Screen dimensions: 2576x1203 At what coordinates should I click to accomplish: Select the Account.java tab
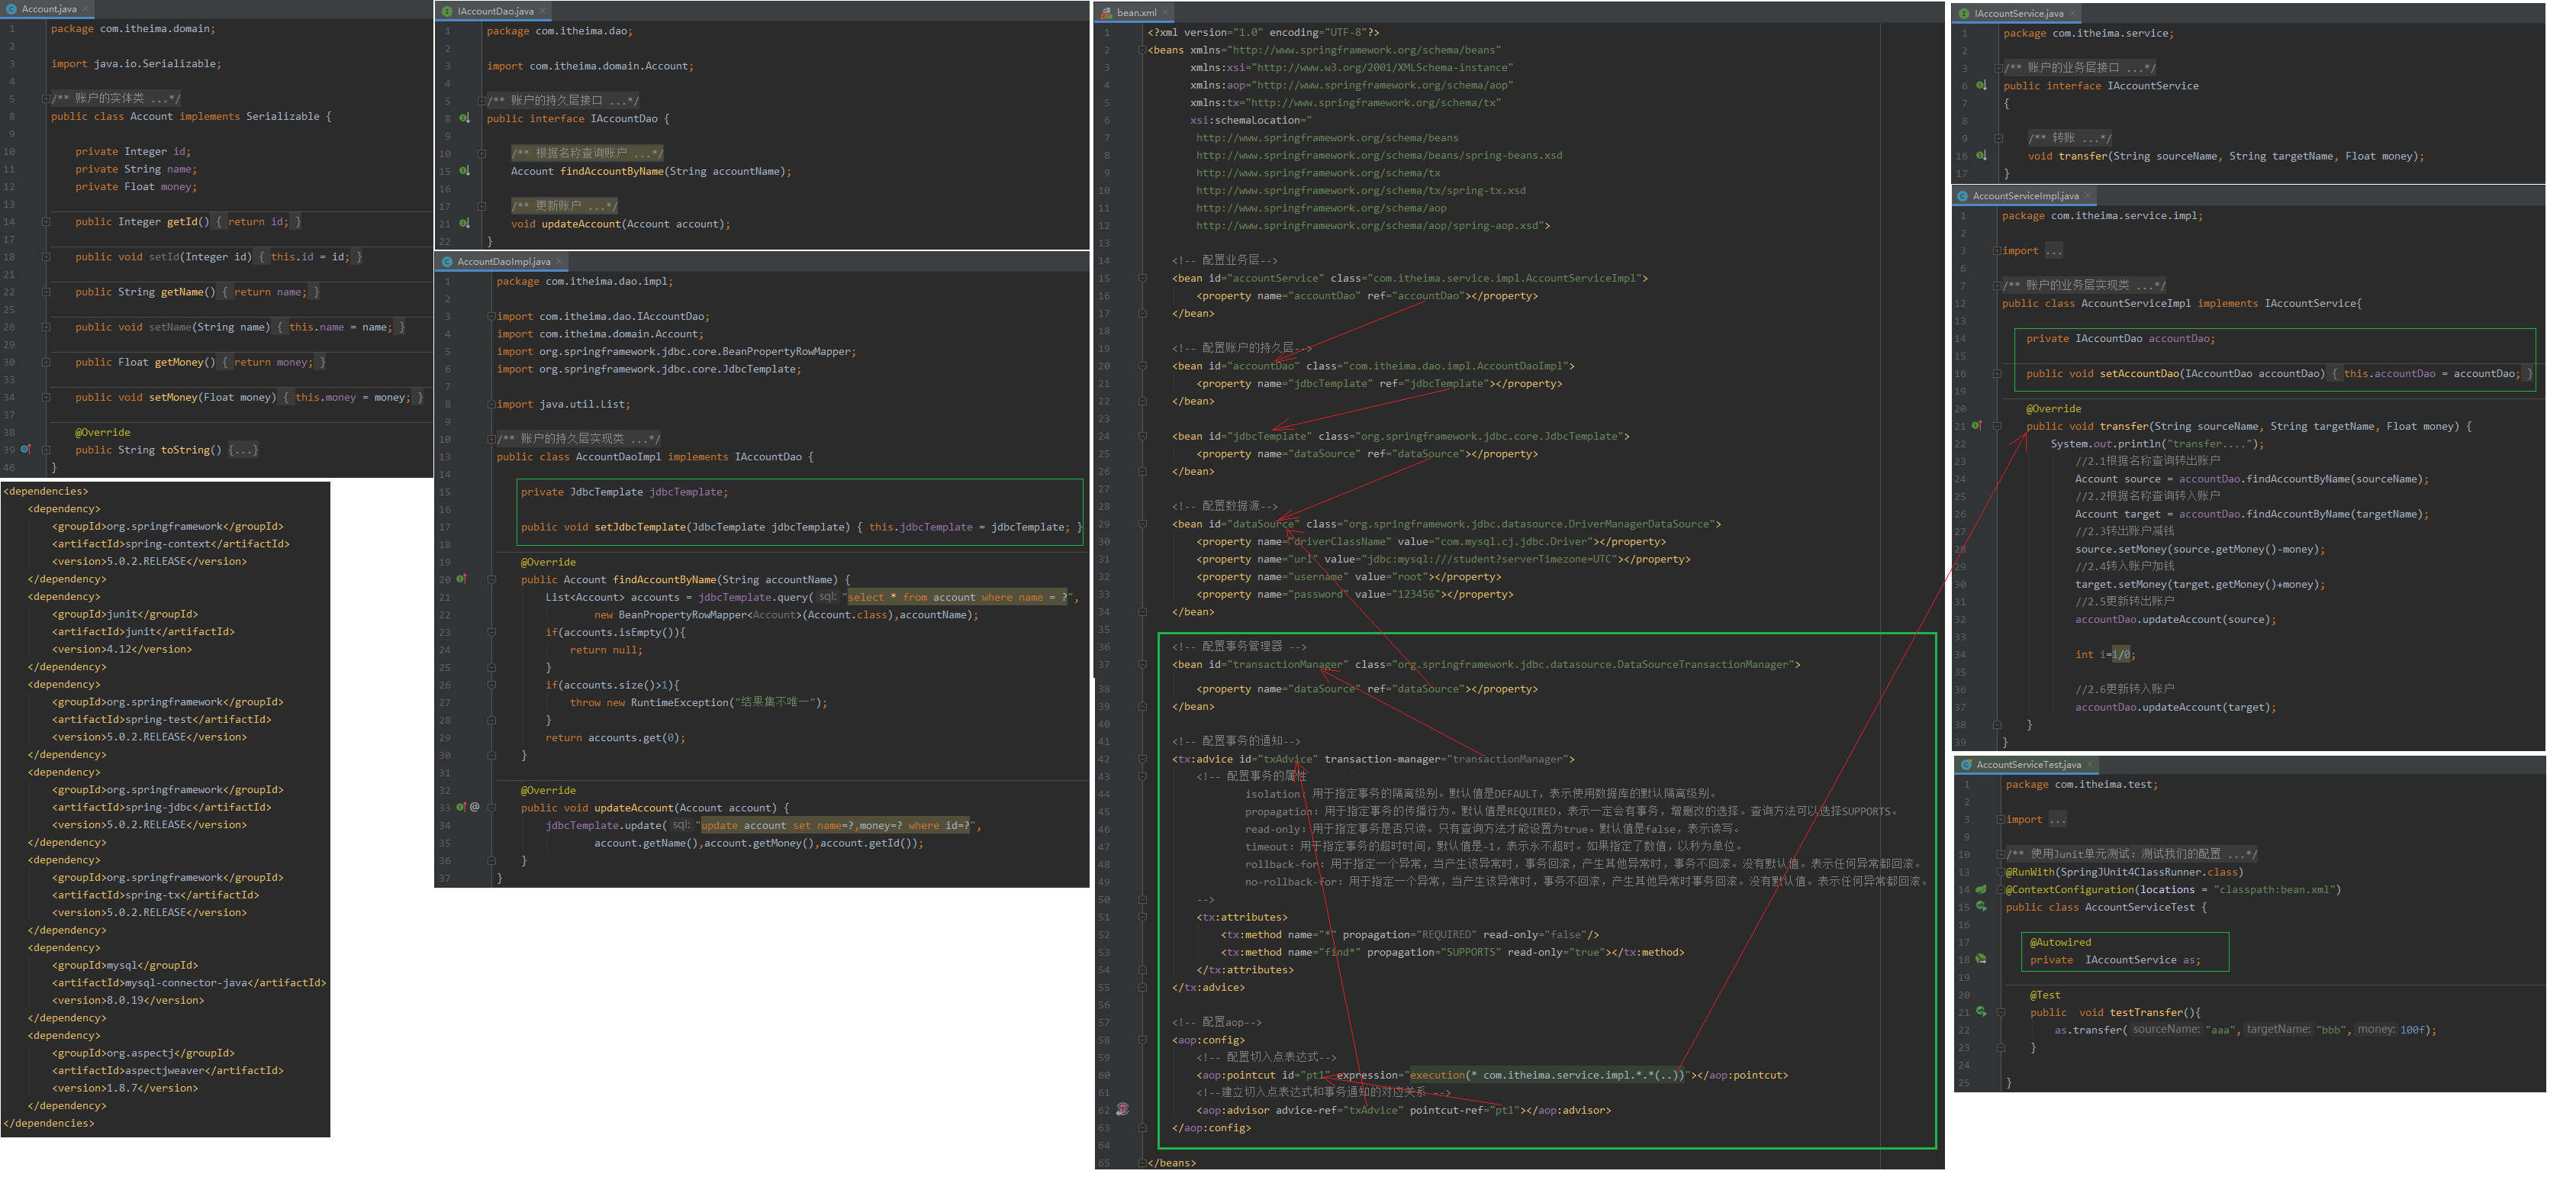tap(47, 9)
